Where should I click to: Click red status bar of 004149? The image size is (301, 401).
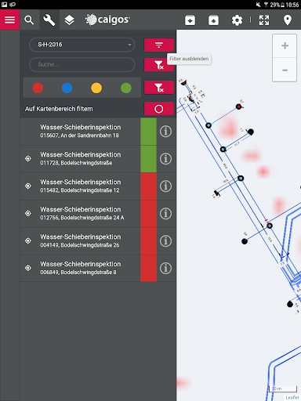click(148, 240)
